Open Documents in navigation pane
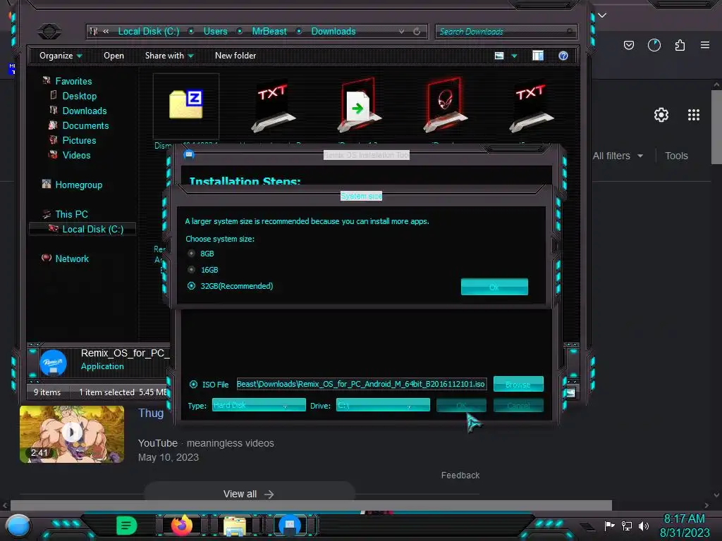Image resolution: width=722 pixels, height=541 pixels. coord(85,125)
